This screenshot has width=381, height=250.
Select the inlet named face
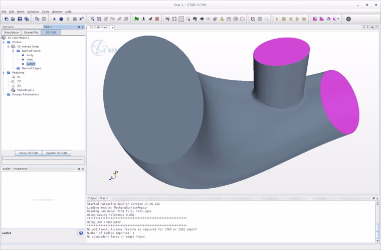click(x=30, y=59)
